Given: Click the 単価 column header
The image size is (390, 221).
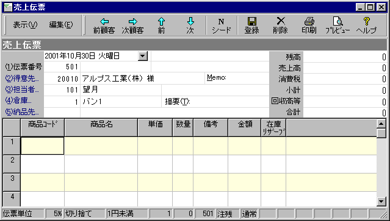Looking at the screenshot, I should 155,127.
